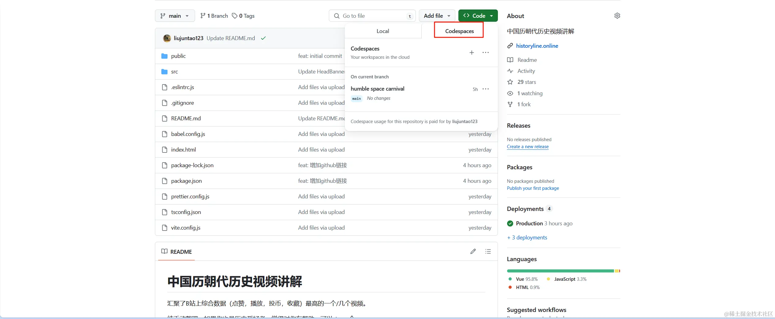Open the About settings gear icon
Screen dimensions: 775x319
(617, 16)
